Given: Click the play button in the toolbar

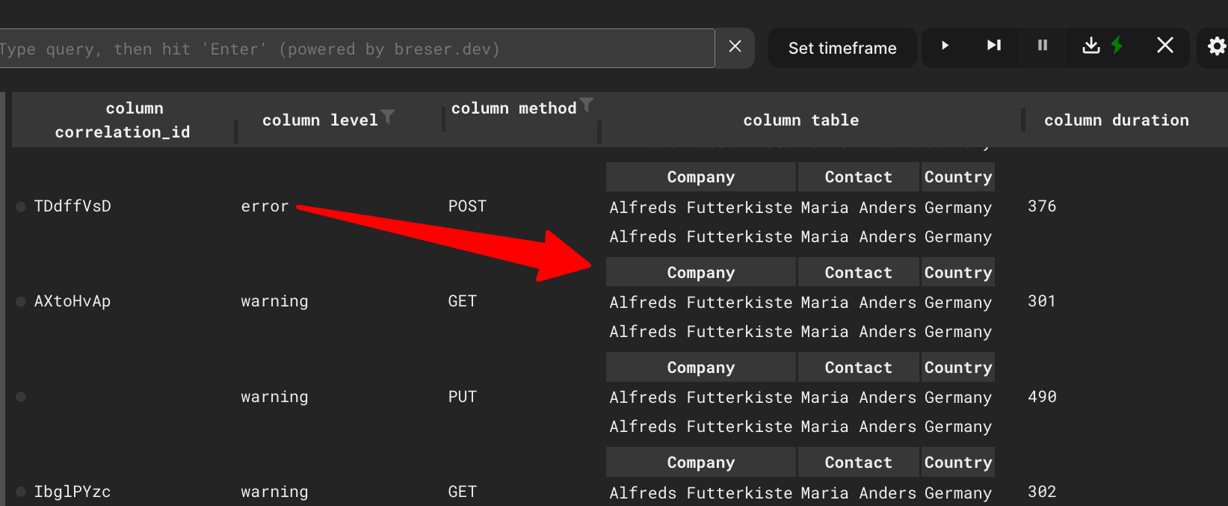Looking at the screenshot, I should click(x=945, y=46).
